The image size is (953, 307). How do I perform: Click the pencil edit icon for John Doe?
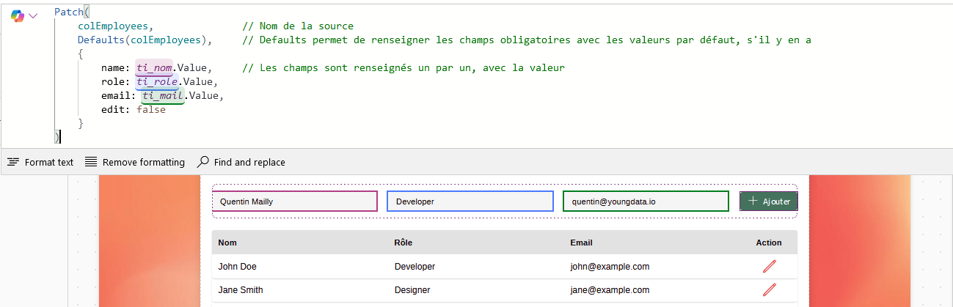tap(769, 267)
